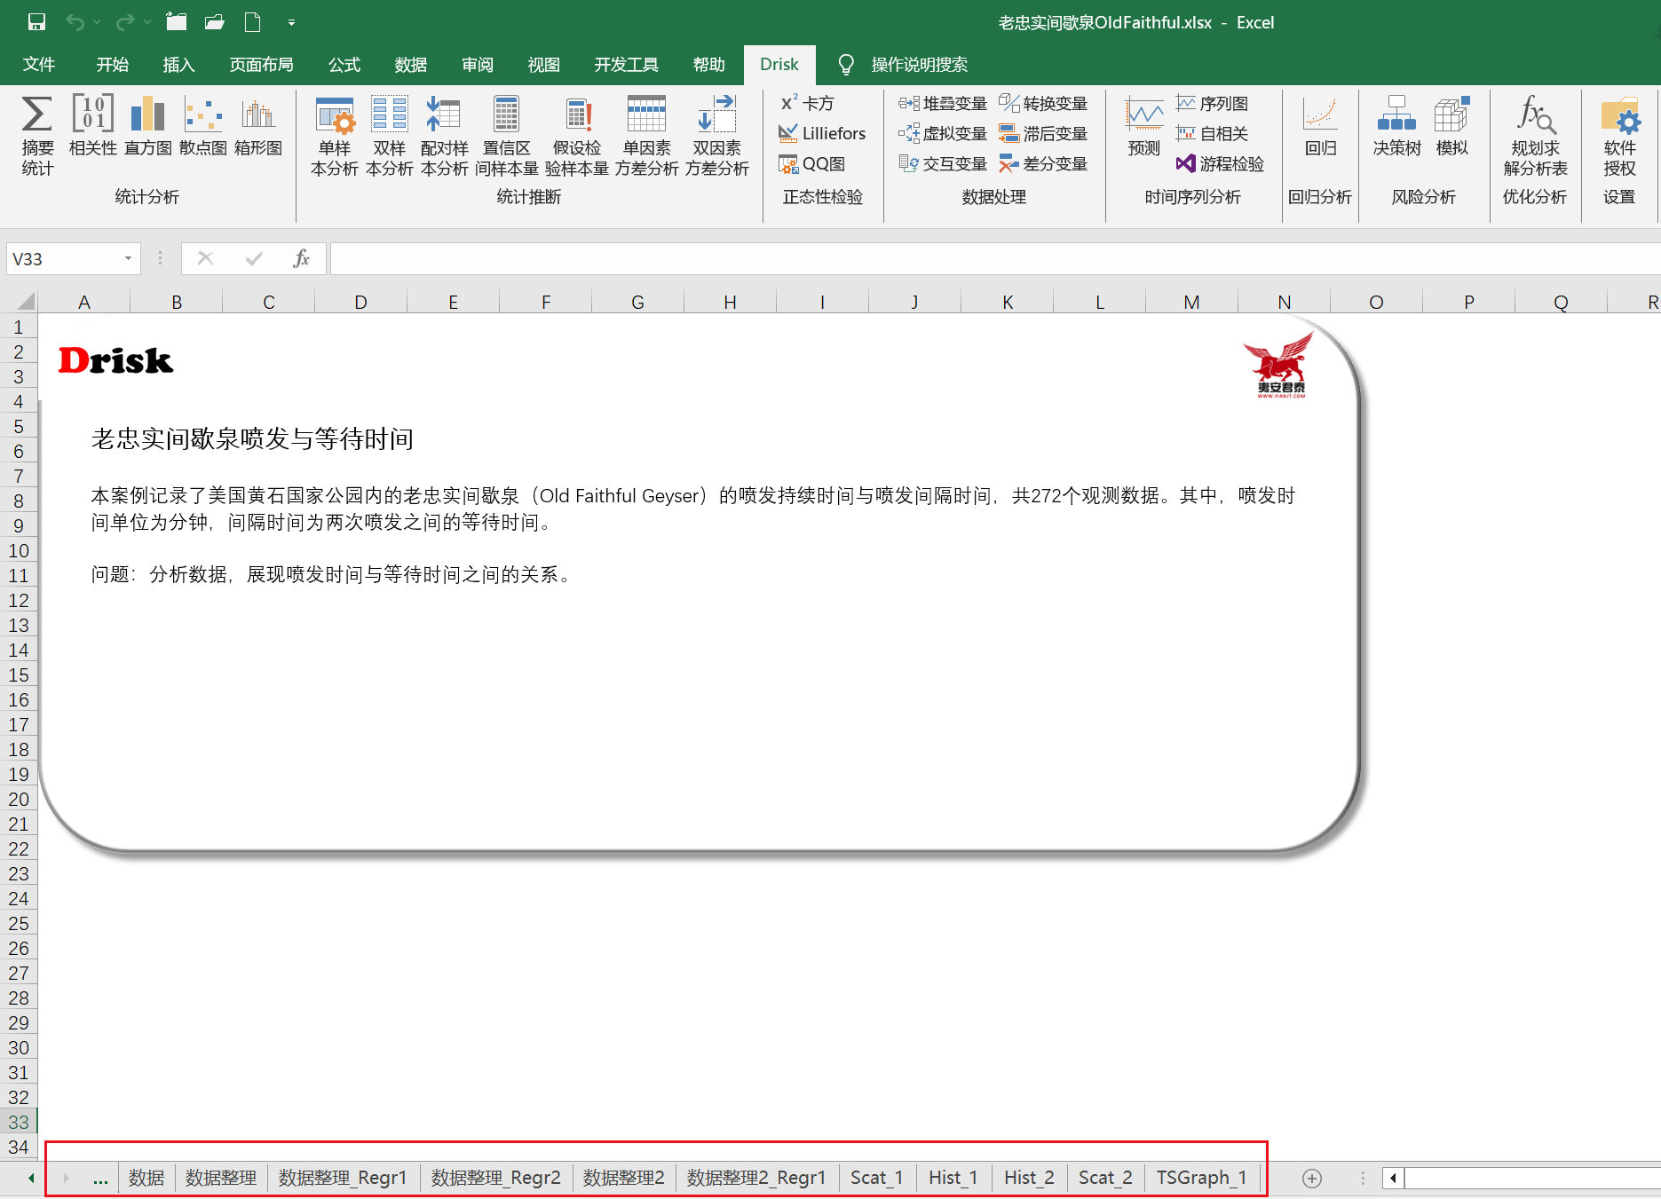Run the 卡方 chi-square normality test

point(807,104)
